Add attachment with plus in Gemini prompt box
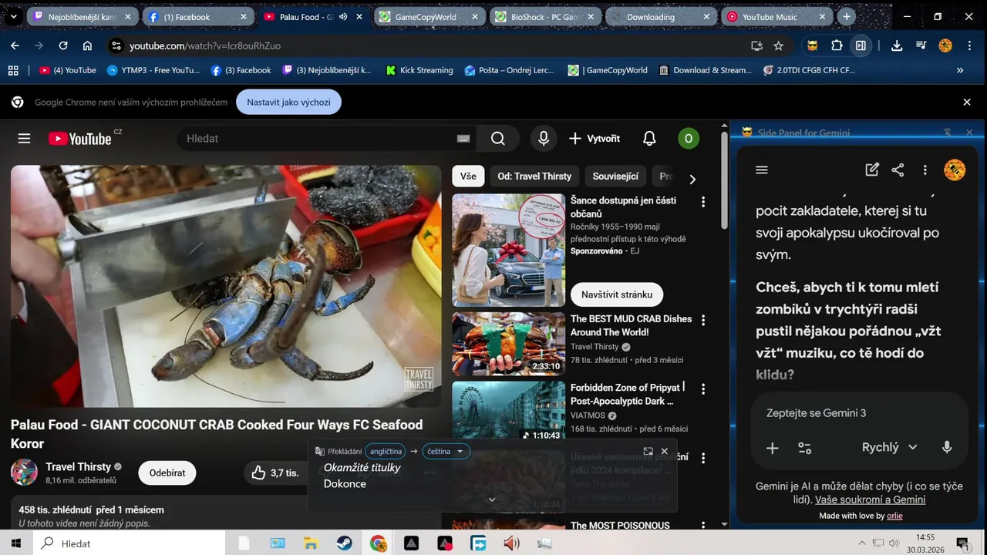 coord(772,448)
